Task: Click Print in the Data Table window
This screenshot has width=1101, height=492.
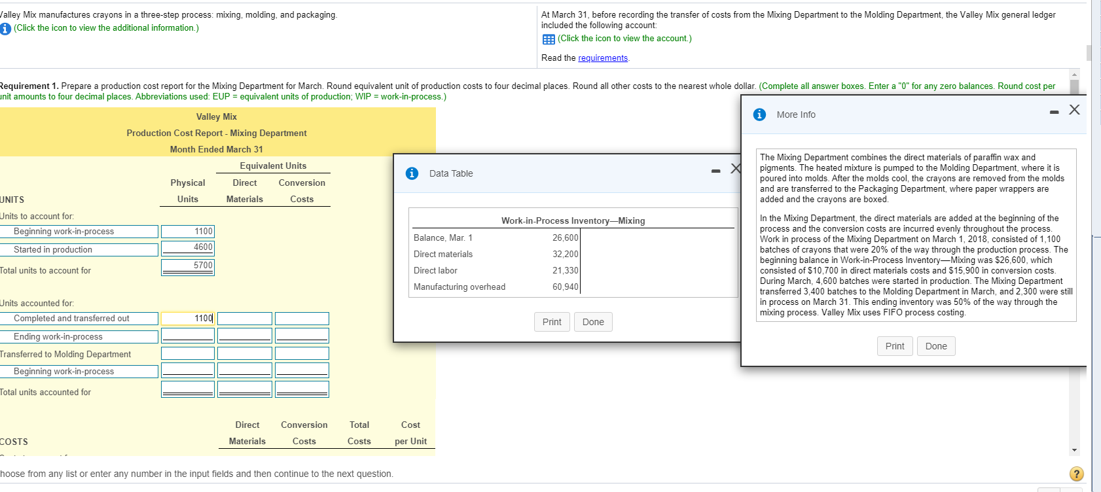Action: point(552,322)
